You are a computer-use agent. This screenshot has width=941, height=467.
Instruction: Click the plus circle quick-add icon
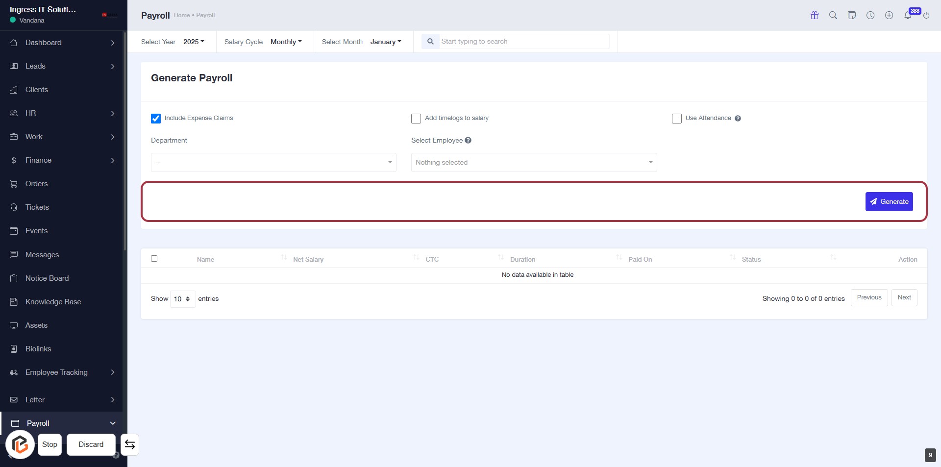click(889, 15)
